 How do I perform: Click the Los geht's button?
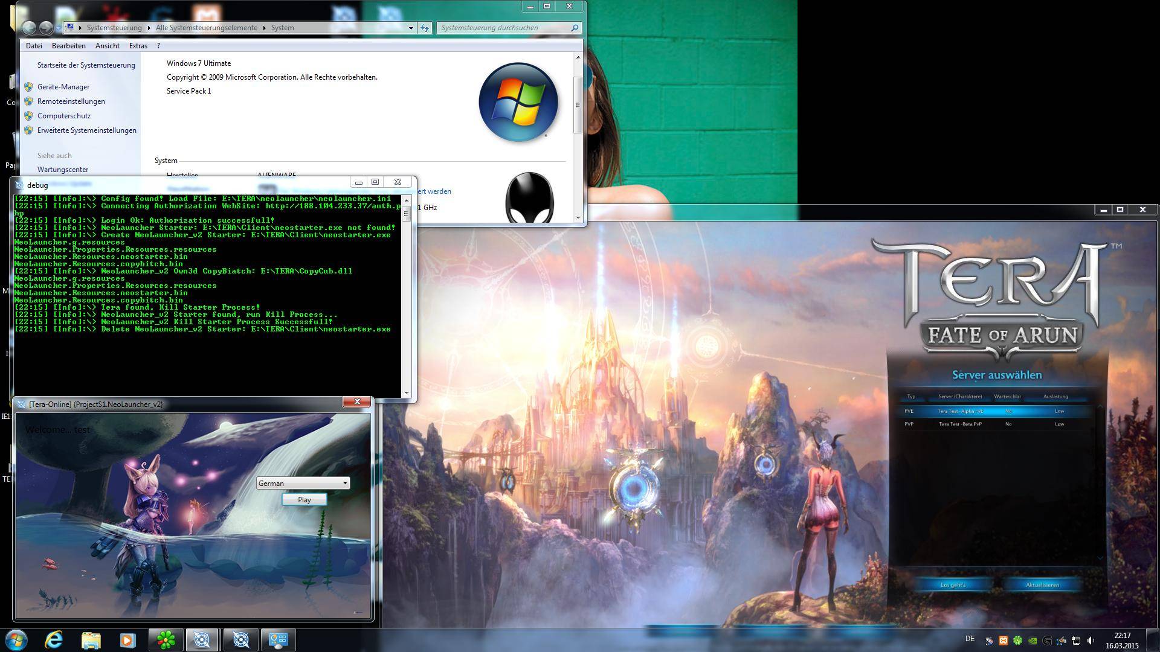click(953, 584)
